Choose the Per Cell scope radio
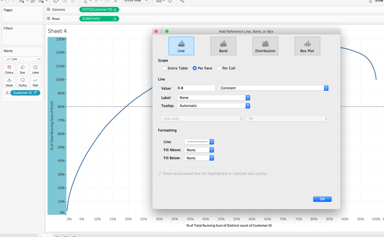 [219, 68]
